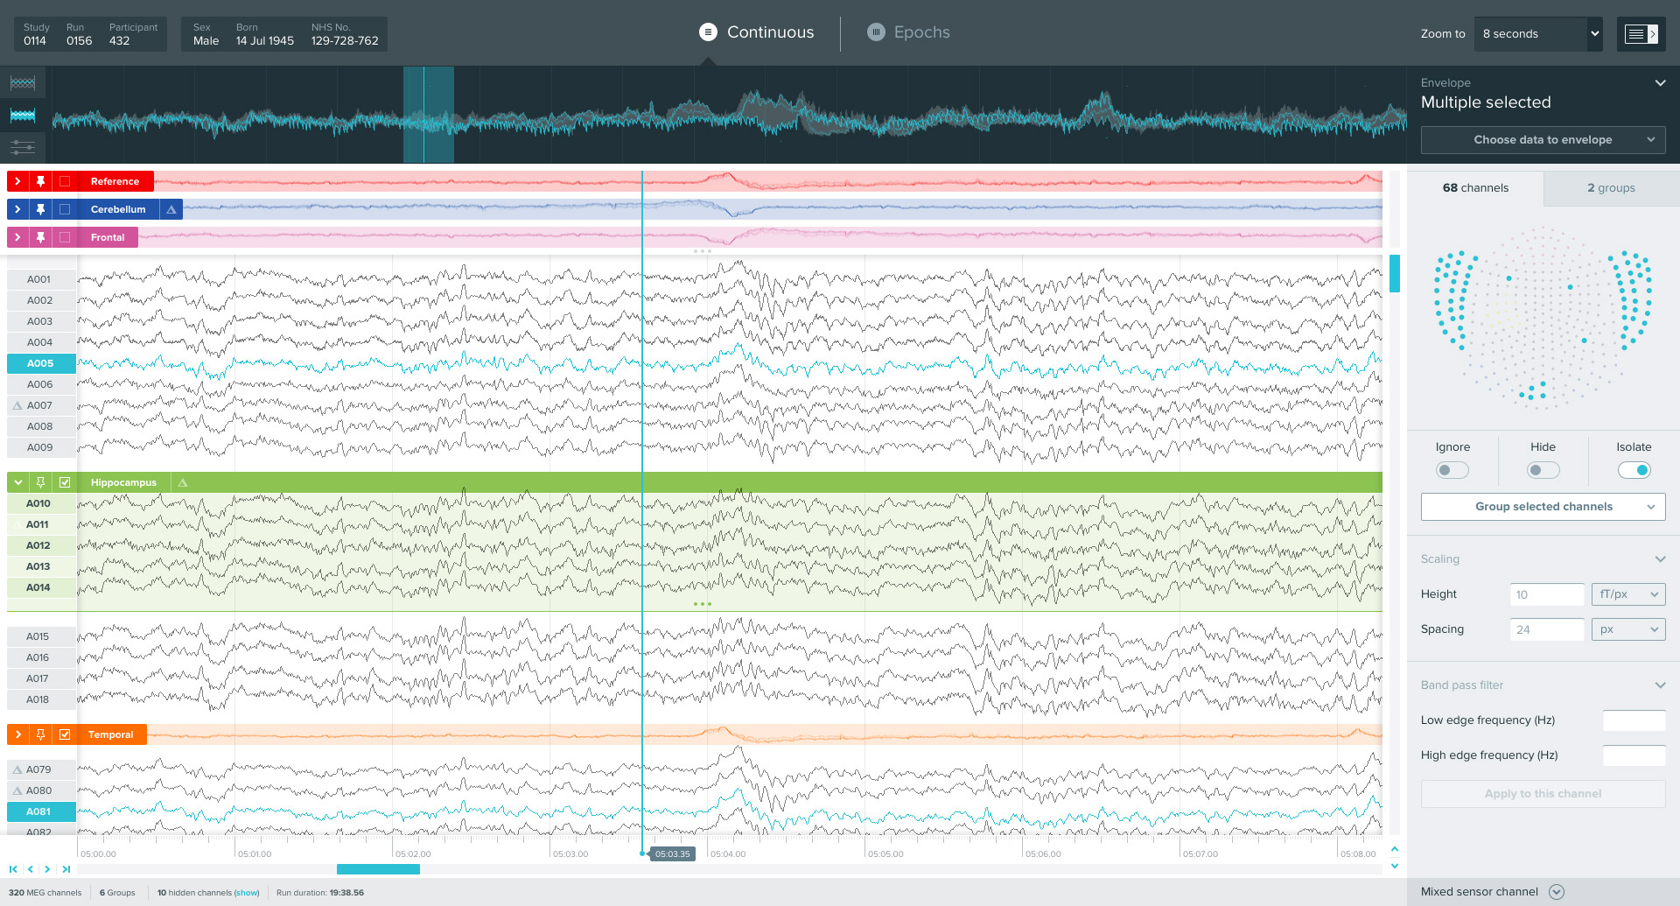The height and width of the screenshot is (906, 1680).
Task: Collapse the Scaling section
Action: point(1660,559)
